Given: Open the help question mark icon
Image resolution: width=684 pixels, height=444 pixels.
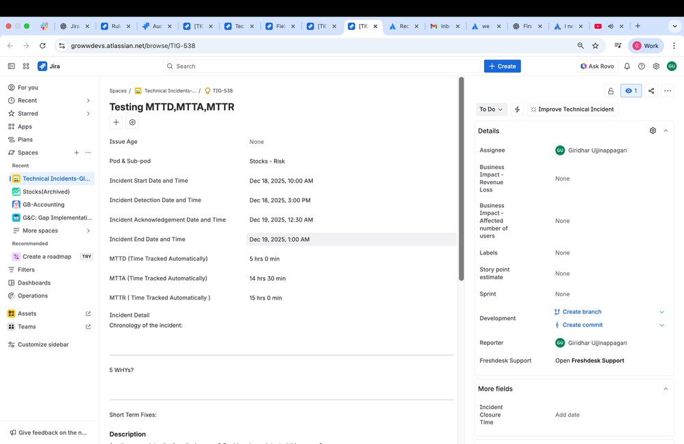Looking at the screenshot, I should pos(642,66).
